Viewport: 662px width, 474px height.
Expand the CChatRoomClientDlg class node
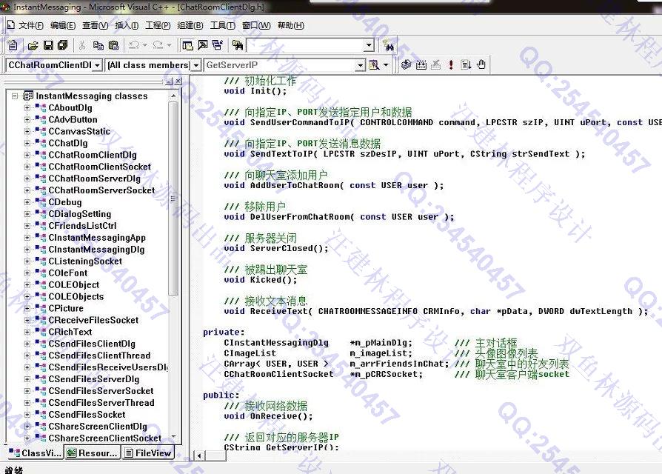[27, 156]
